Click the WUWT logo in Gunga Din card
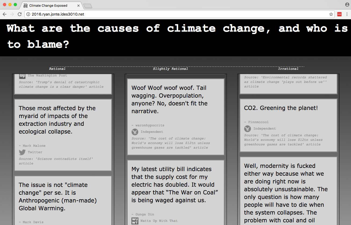Viewport: 351px width, 225px height. pos(135,221)
